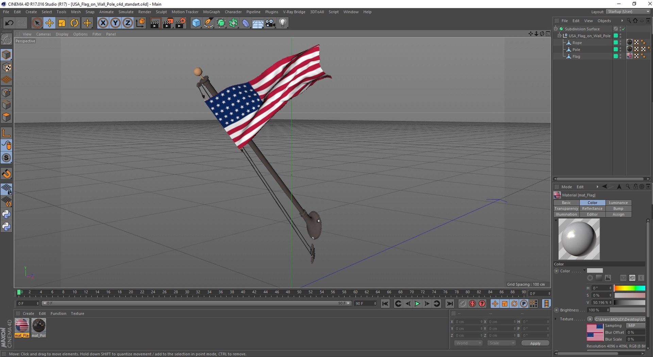This screenshot has height=357, width=653.
Task: Open the MoGraph menu
Action: click(x=211, y=12)
